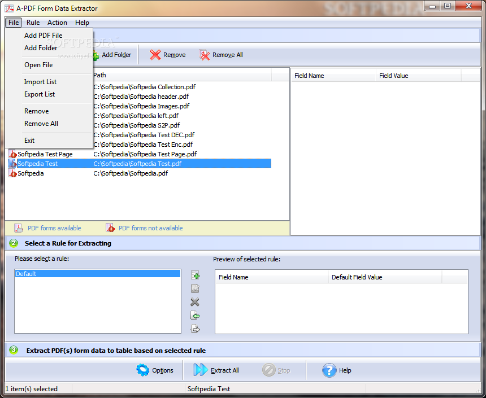Screen dimensions: 486x398
Task: Click path C:\Softpedia\Softpedia Test Page.pdf
Action: click(145, 154)
